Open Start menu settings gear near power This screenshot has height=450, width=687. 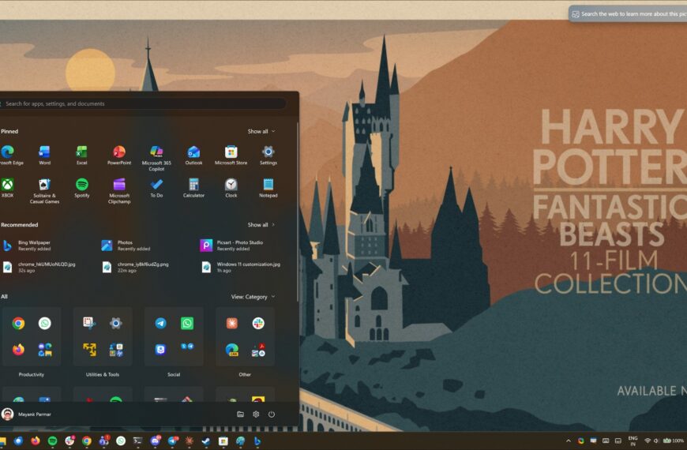pos(256,414)
